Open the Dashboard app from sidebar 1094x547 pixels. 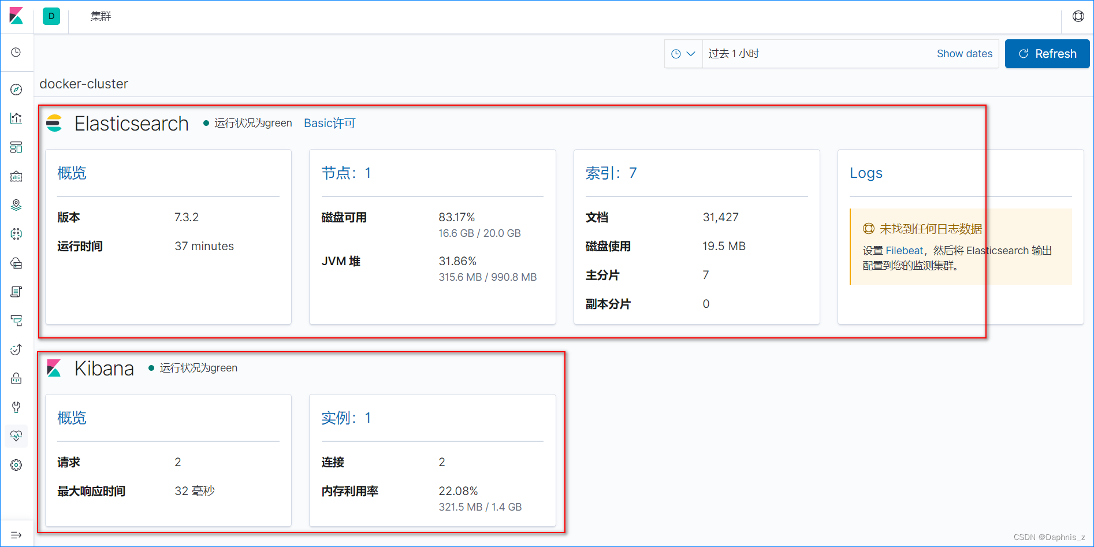point(16,147)
